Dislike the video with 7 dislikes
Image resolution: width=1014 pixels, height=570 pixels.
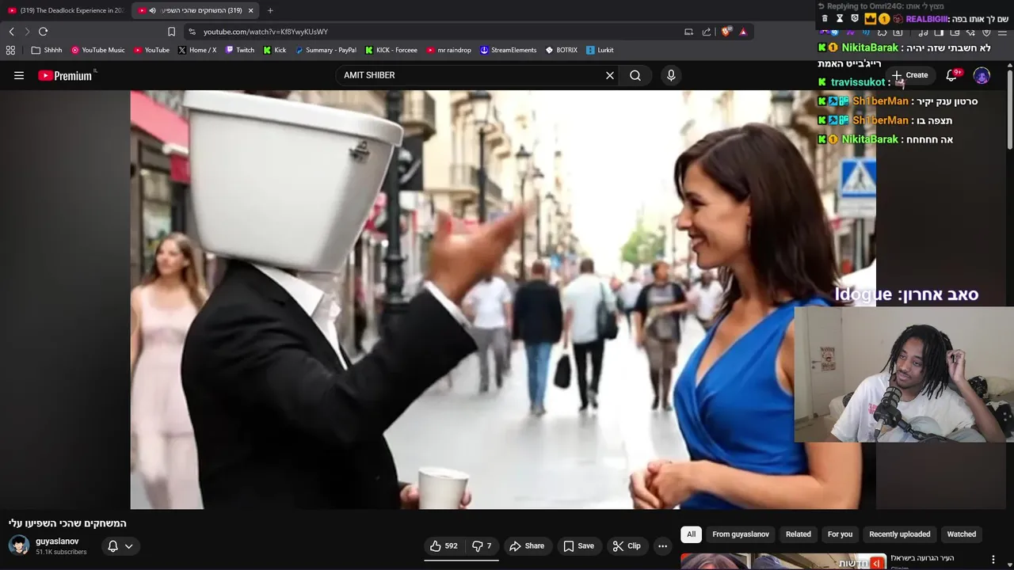pos(482,545)
